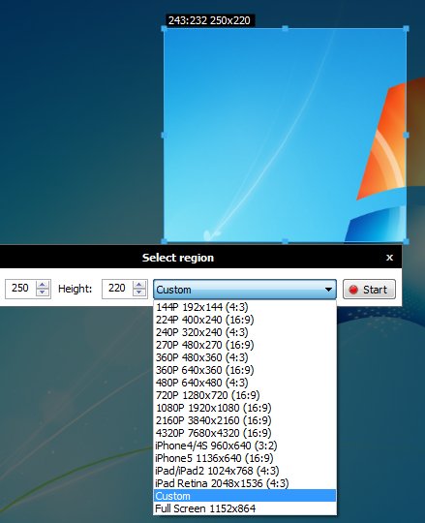Choose iPad/iPad2 1024x768 (4:3) option
This screenshot has height=523, width=425.
[x=245, y=471]
